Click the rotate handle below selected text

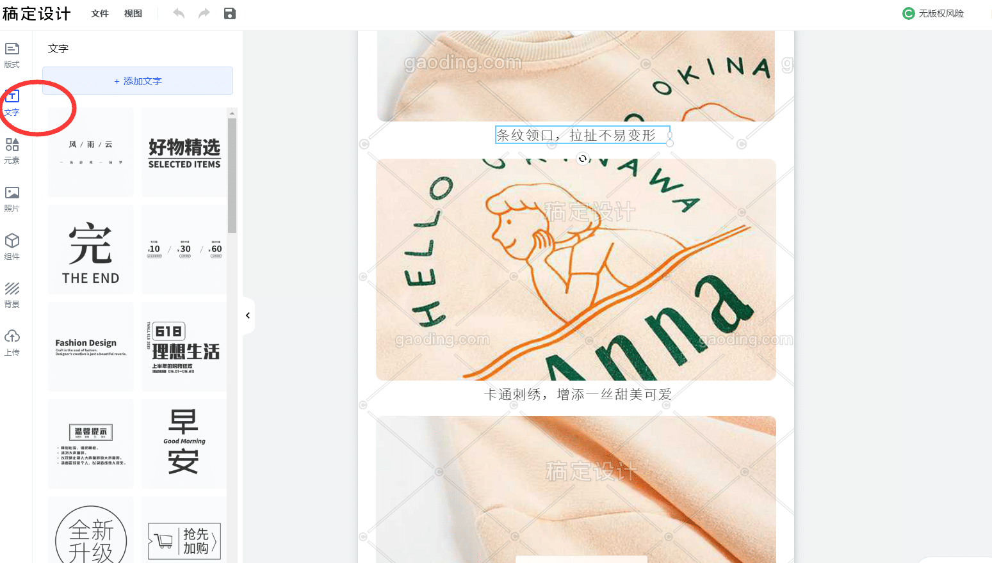(x=583, y=159)
